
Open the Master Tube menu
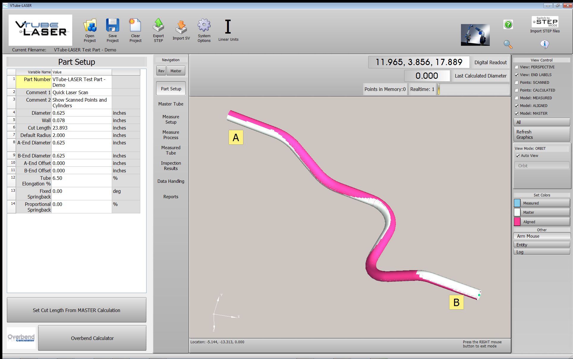tap(171, 104)
